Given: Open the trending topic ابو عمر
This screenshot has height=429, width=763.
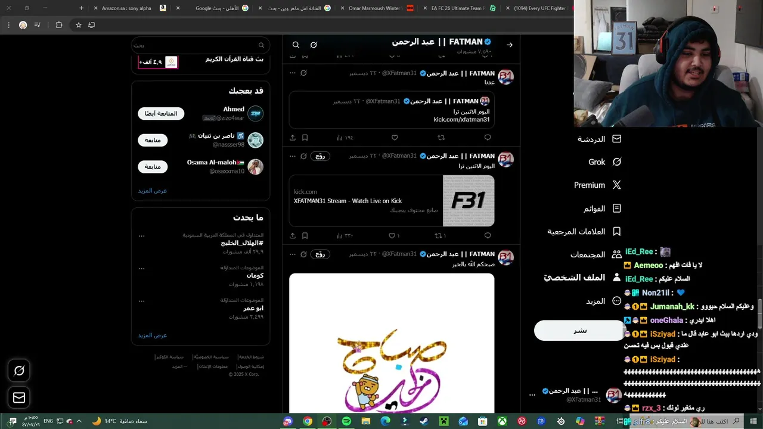Looking at the screenshot, I should [253, 309].
